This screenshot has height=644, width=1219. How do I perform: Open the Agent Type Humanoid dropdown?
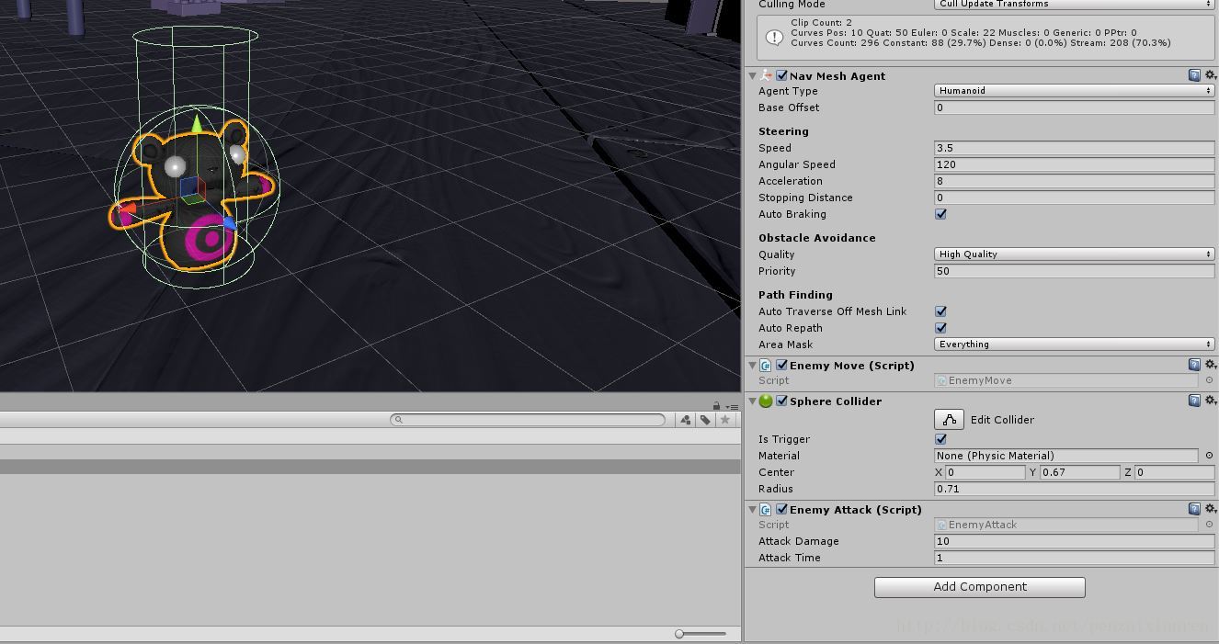[x=1075, y=91]
